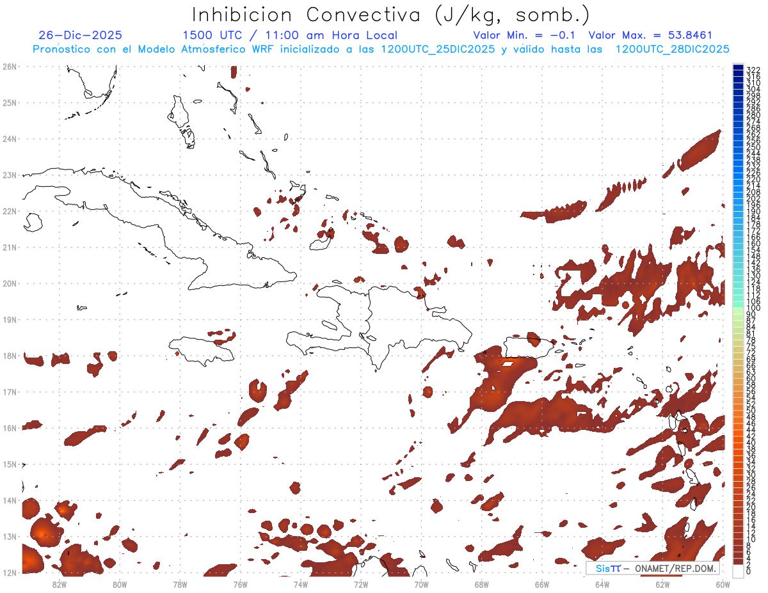Click the colorbar label '100'
This screenshot has height=593, width=768.
coord(753,308)
